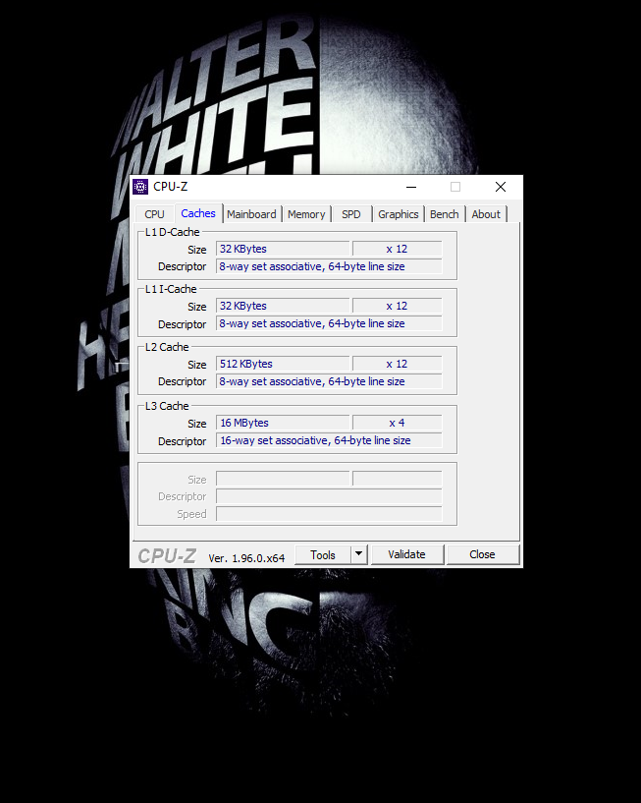Click the 16-way set associative descriptor
The width and height of the screenshot is (641, 803).
coord(329,440)
